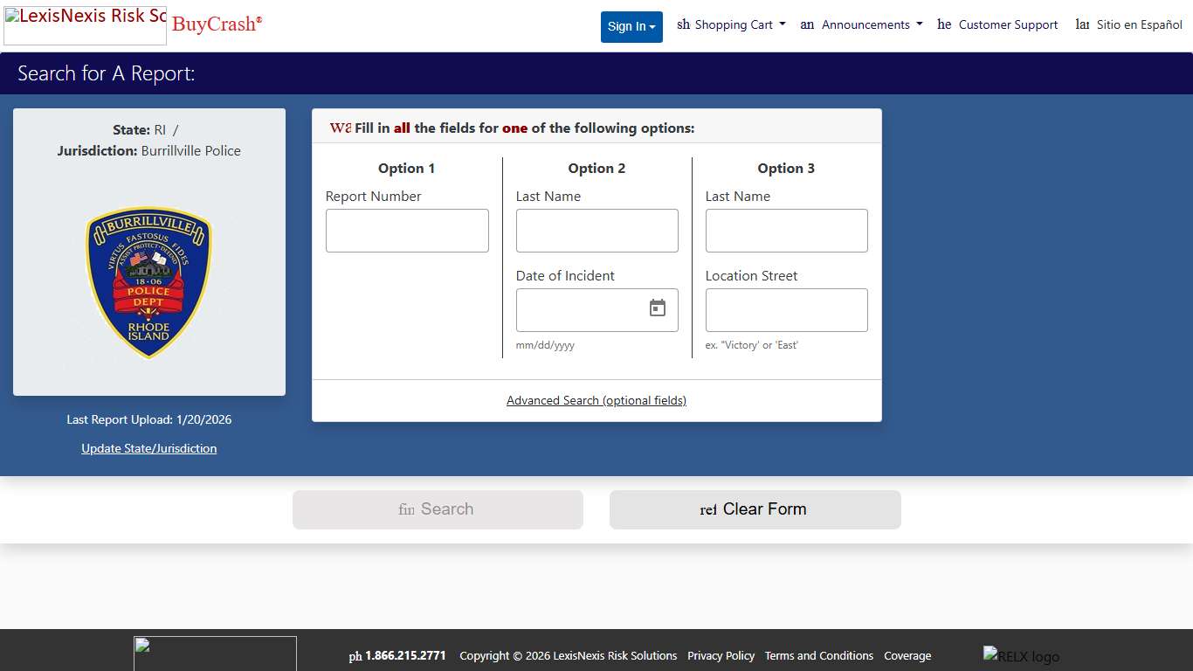Open the Date of Incident calendar picker
This screenshot has width=1193, height=671.
[x=658, y=308]
